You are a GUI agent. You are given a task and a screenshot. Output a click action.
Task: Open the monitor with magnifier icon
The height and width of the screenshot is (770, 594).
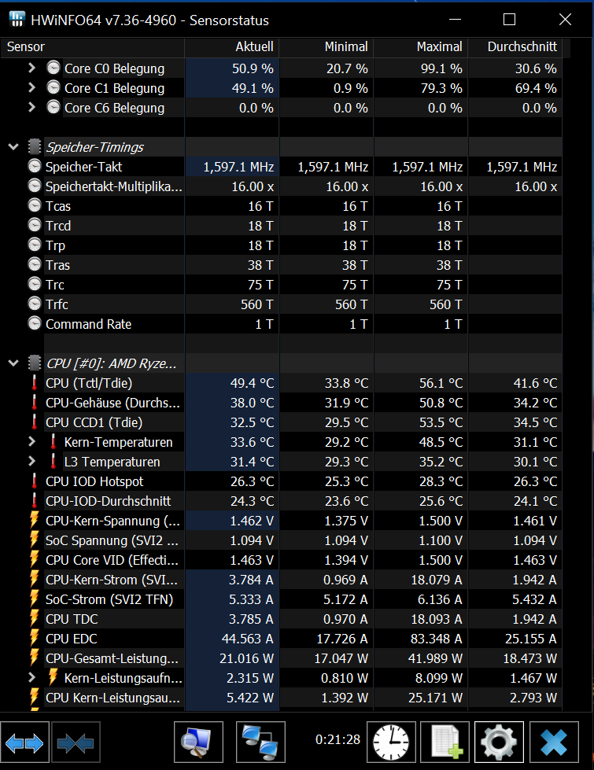197,742
